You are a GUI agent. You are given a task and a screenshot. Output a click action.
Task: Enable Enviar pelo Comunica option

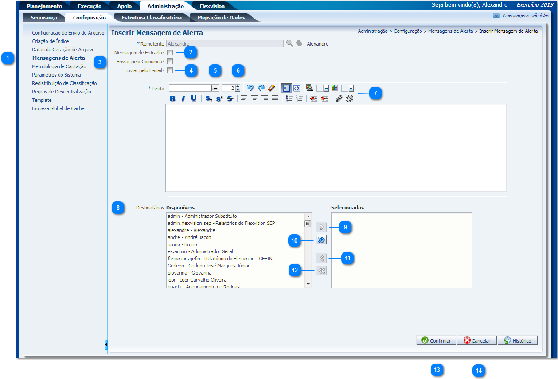coord(170,62)
